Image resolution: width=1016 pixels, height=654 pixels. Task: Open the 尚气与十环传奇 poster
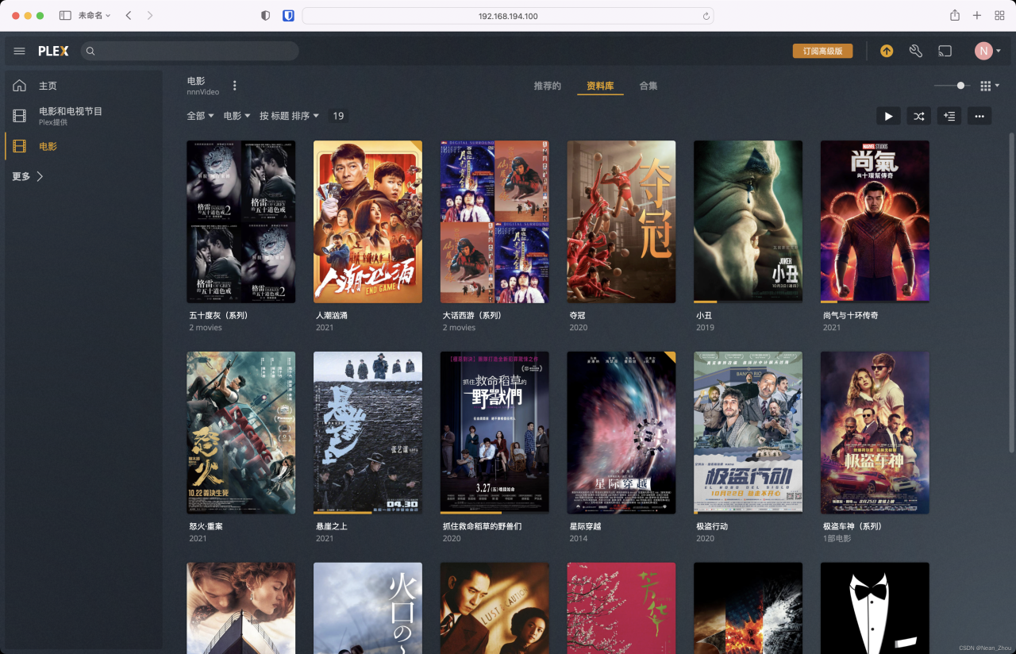[x=875, y=221]
